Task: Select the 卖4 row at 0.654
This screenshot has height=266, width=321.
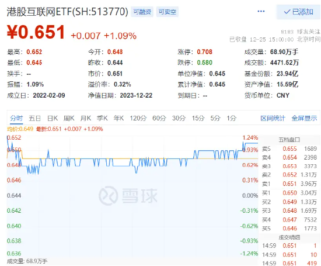Action: [x=289, y=158]
